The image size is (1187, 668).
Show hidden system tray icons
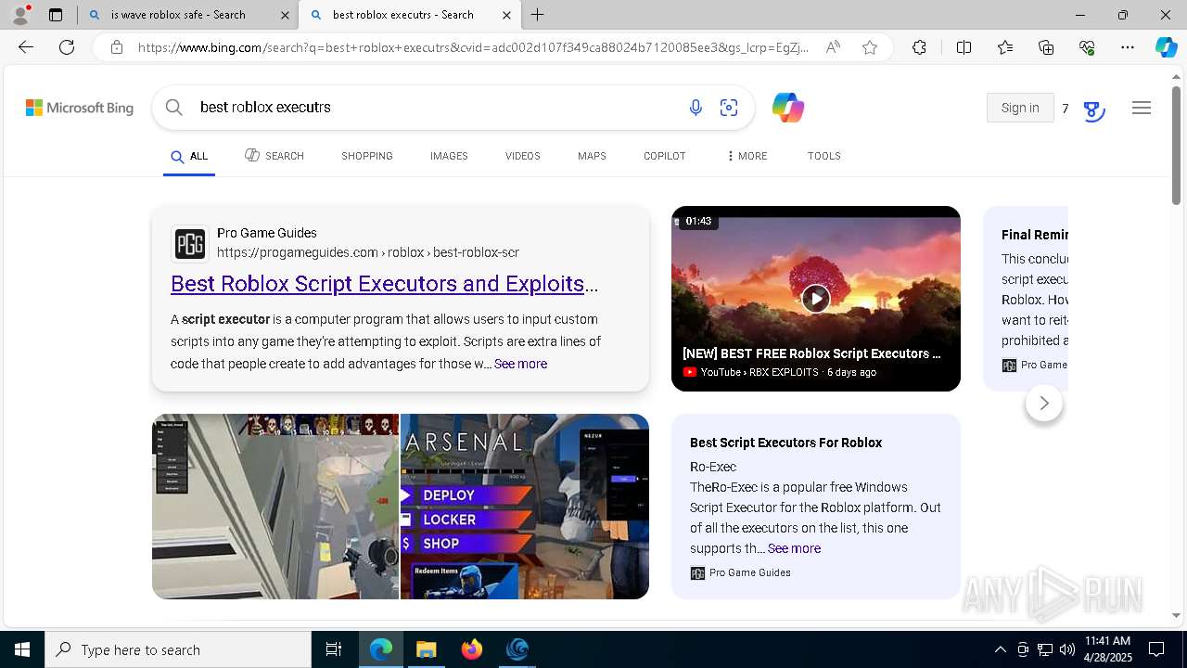pyautogui.click(x=1000, y=649)
